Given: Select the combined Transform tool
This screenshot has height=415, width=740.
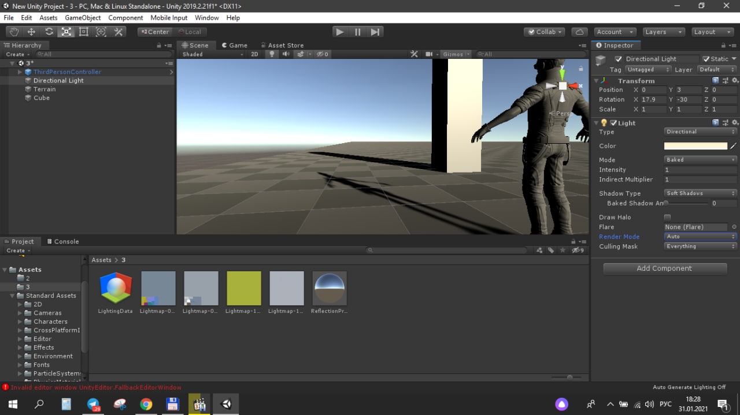Looking at the screenshot, I should [101, 32].
